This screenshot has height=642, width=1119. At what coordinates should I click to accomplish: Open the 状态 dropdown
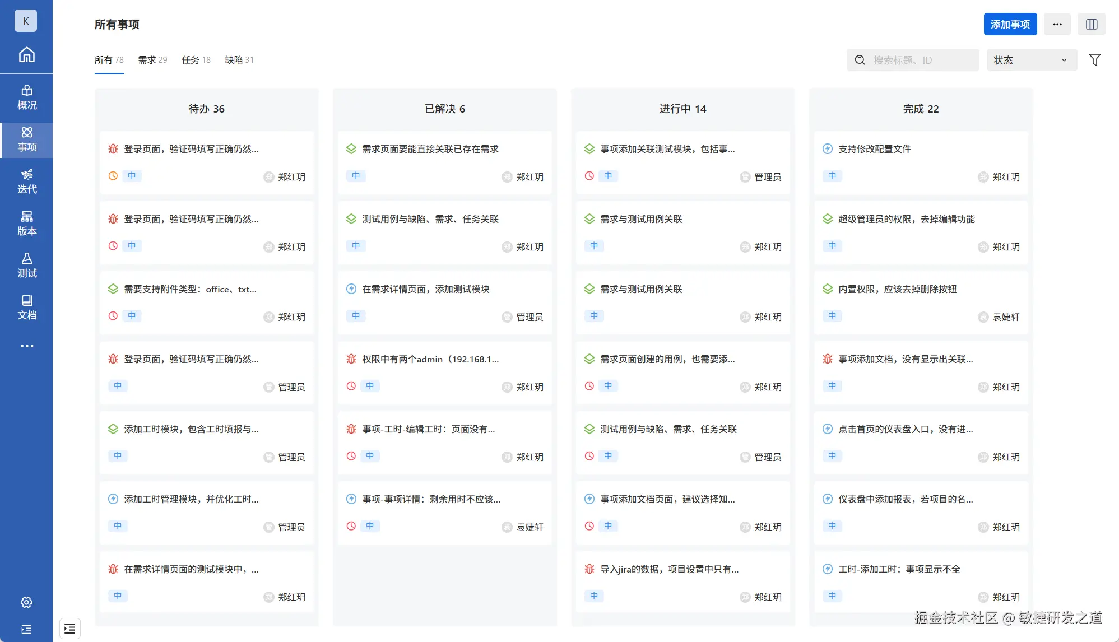[1031, 60]
